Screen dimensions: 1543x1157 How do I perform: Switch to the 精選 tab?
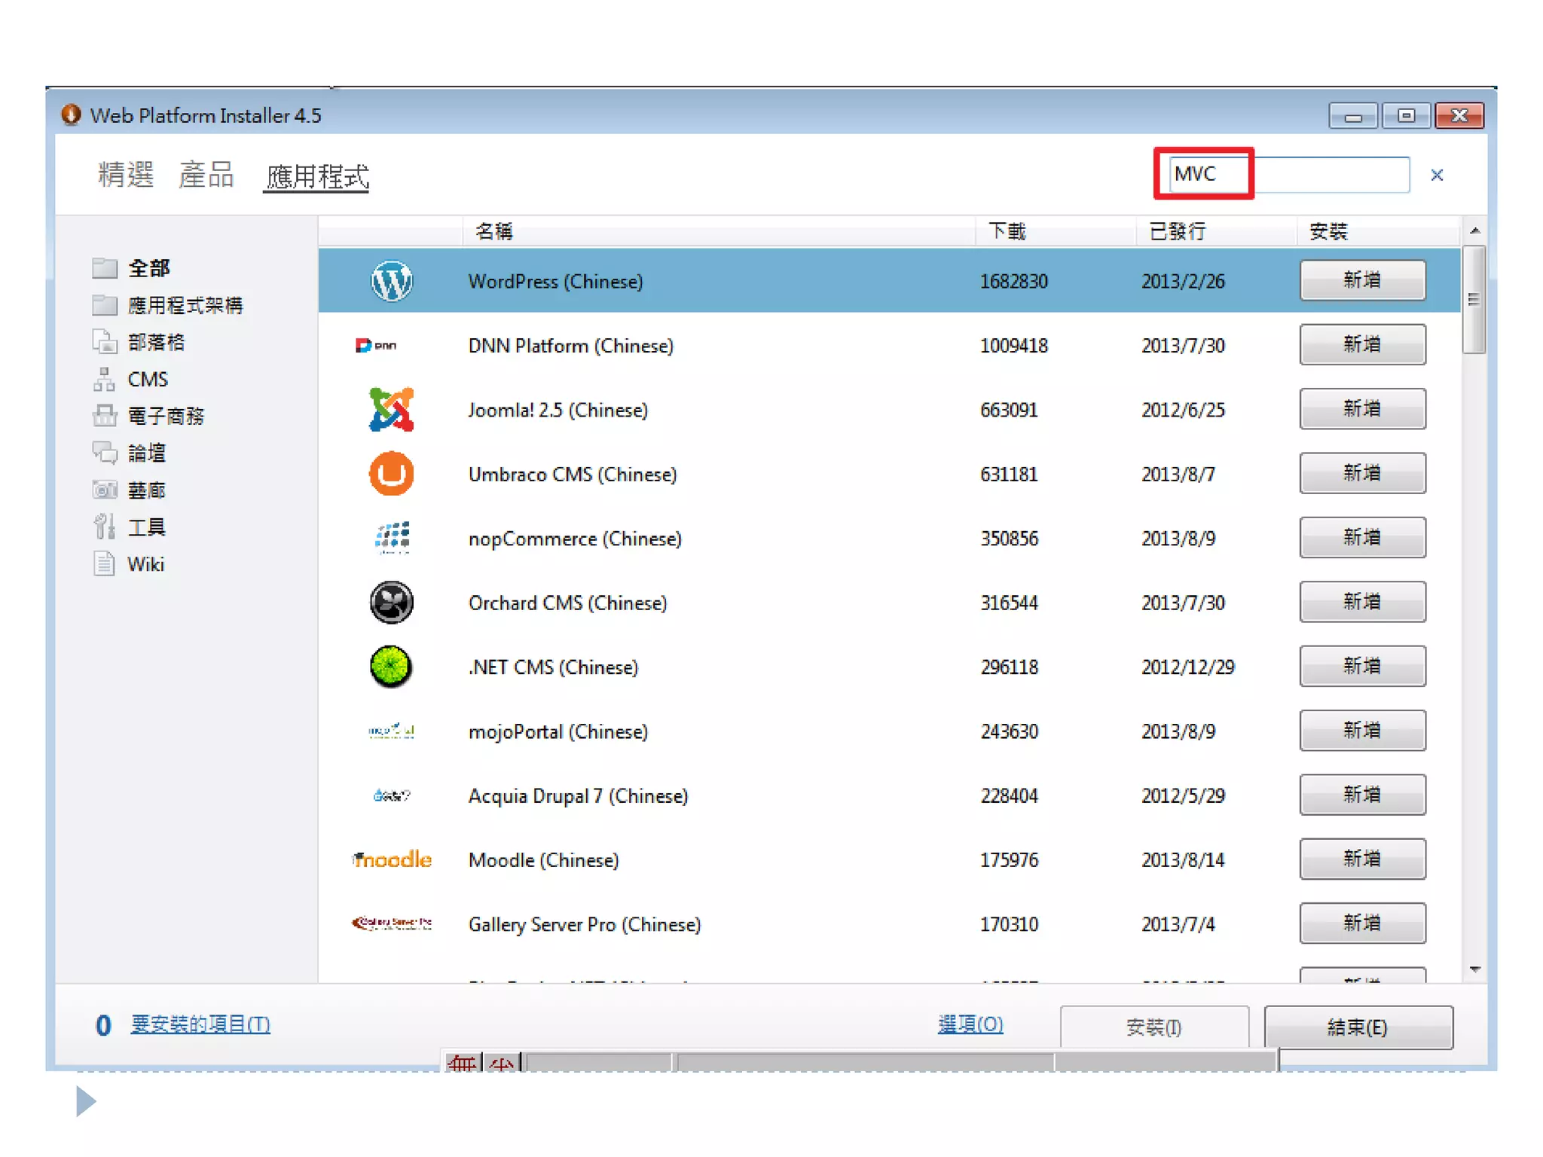pyautogui.click(x=126, y=175)
